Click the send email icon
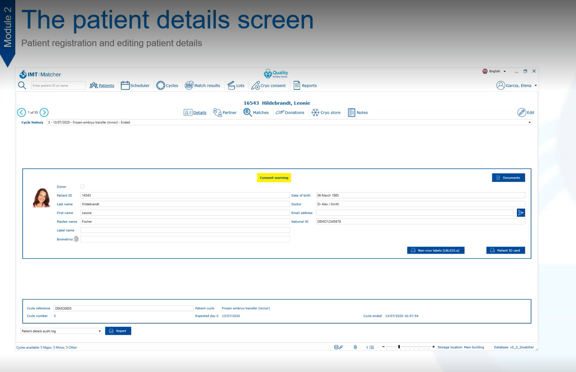Viewport: 576px width, 372px height. click(x=521, y=213)
